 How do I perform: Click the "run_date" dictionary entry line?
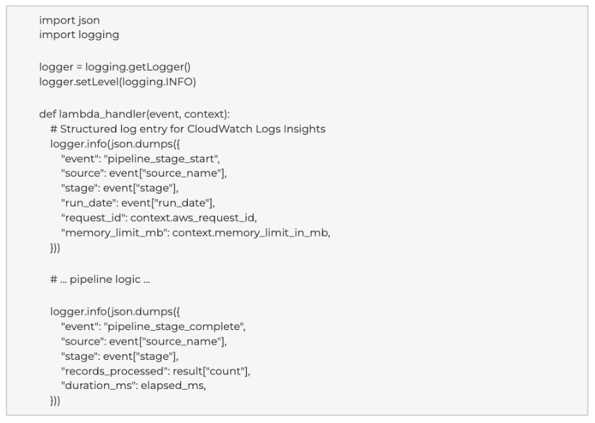tap(138, 203)
